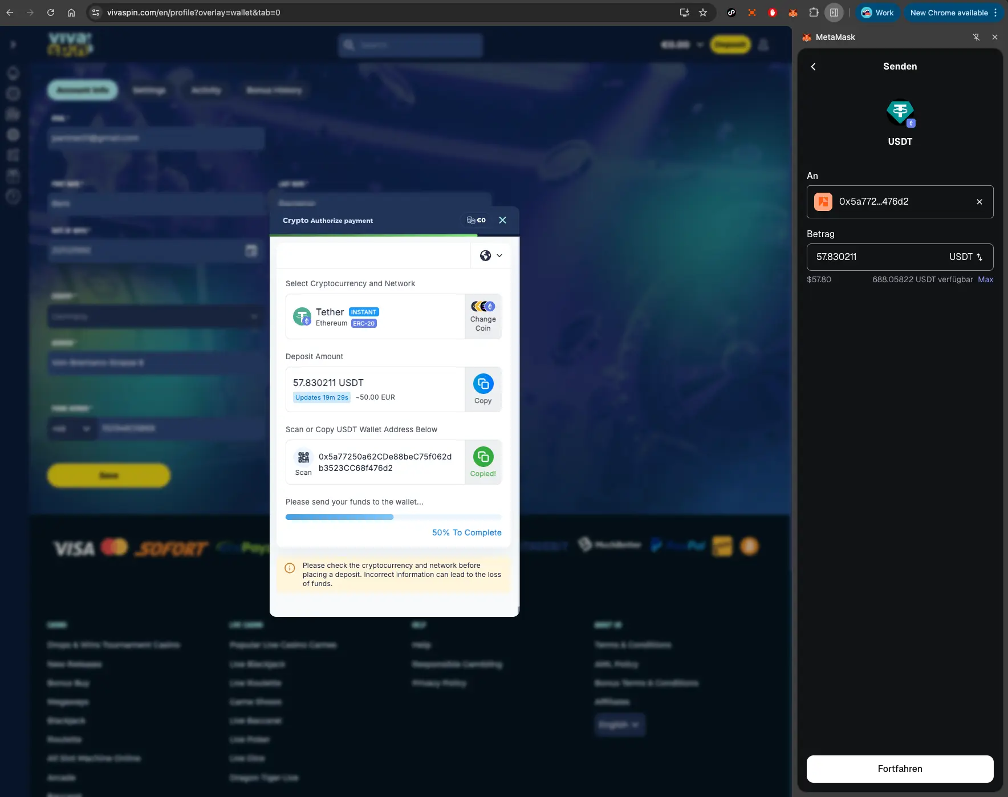Click the wallet address text 0x5a77250a62...

tap(385, 462)
